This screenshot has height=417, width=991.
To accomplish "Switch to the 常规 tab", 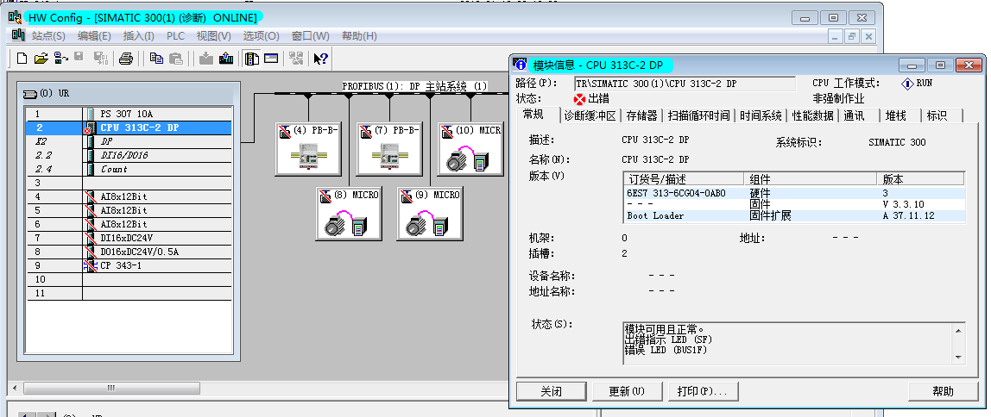I will tap(533, 115).
